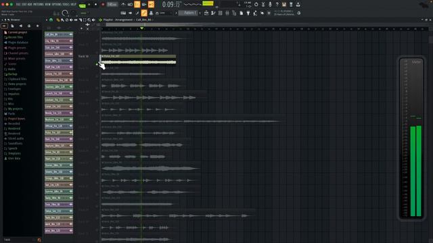Adjust the master pitch knob
The width and height of the screenshot is (433, 243).
click(74, 13)
